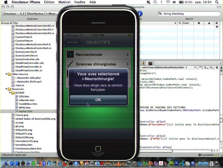Viewport: 223px width, 168px height.
Task: Tap the Neurosciences row thumbnail icon
Action: [x=70, y=54]
